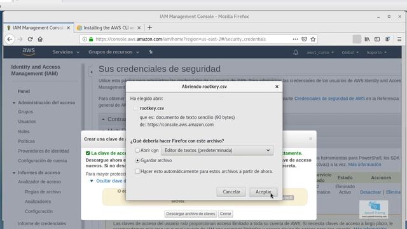
Task: Open the Firefox Library icon
Action: pyautogui.click(x=367, y=39)
